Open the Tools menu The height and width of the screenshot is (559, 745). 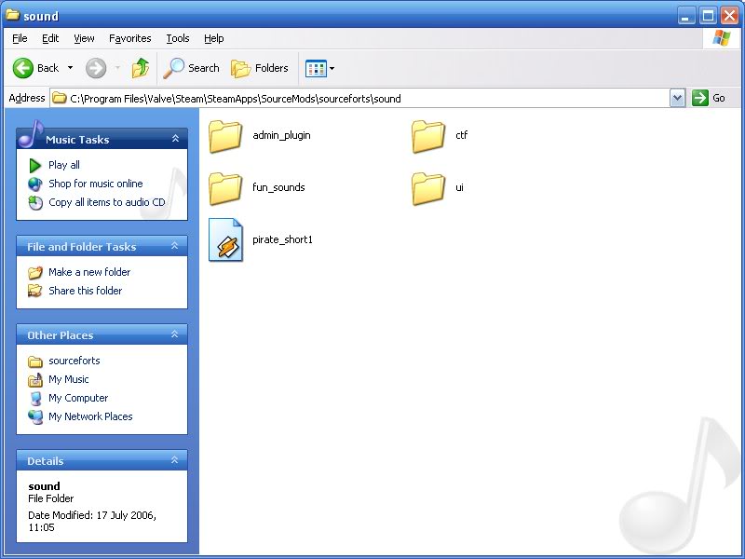click(177, 38)
